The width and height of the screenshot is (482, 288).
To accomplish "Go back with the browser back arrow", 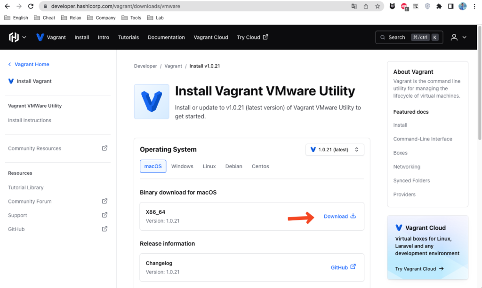I will tap(8, 6).
